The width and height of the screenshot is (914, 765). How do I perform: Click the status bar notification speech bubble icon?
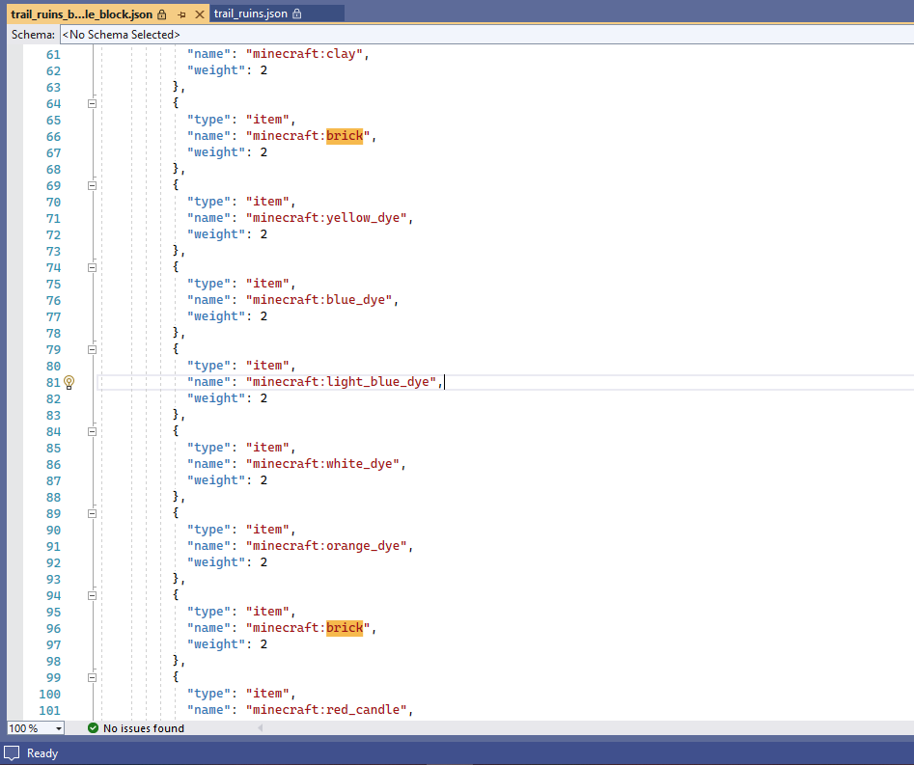point(13,753)
